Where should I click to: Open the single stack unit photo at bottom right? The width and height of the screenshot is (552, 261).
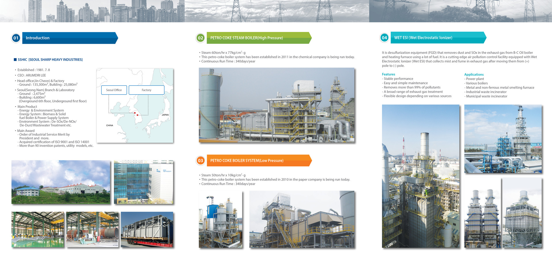tap(522, 213)
